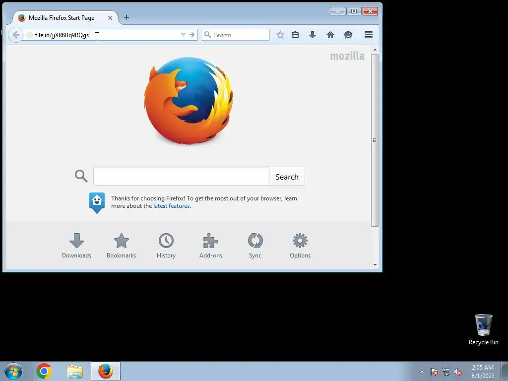Click the Go arrow in address bar
The width and height of the screenshot is (508, 381).
(192, 35)
